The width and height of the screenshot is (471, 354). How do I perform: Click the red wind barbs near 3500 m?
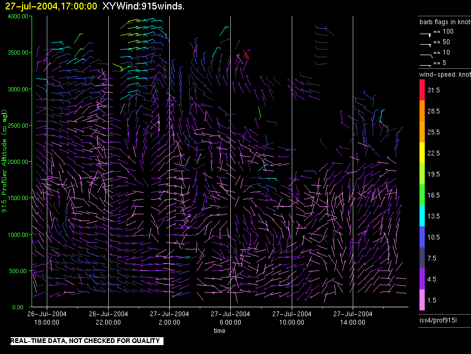click(246, 55)
